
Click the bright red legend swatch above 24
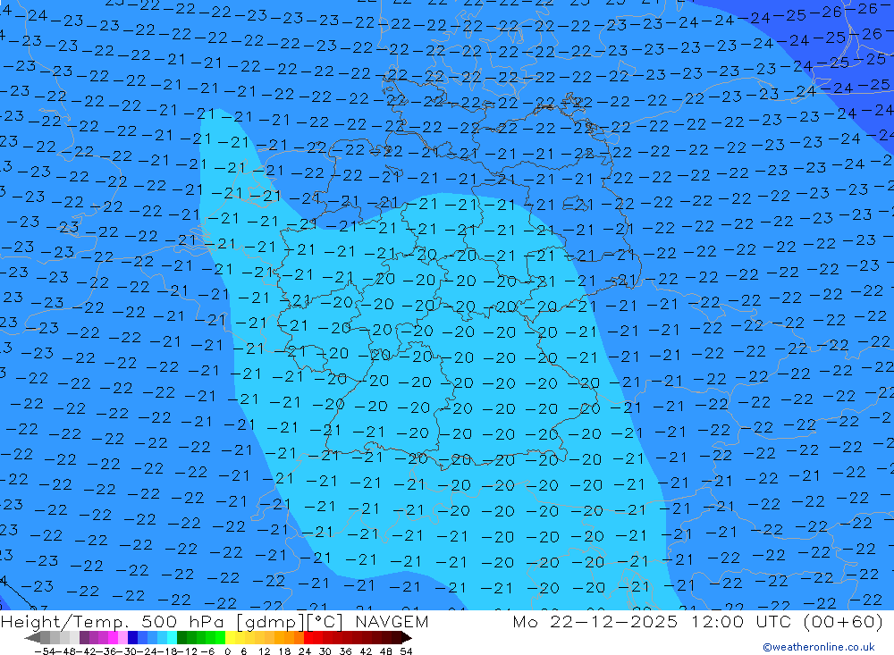[x=308, y=638]
